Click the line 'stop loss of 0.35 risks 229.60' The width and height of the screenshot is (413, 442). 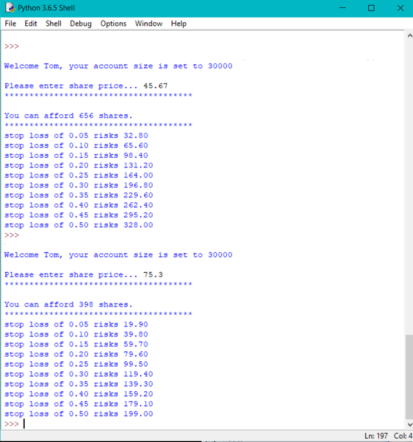point(78,195)
